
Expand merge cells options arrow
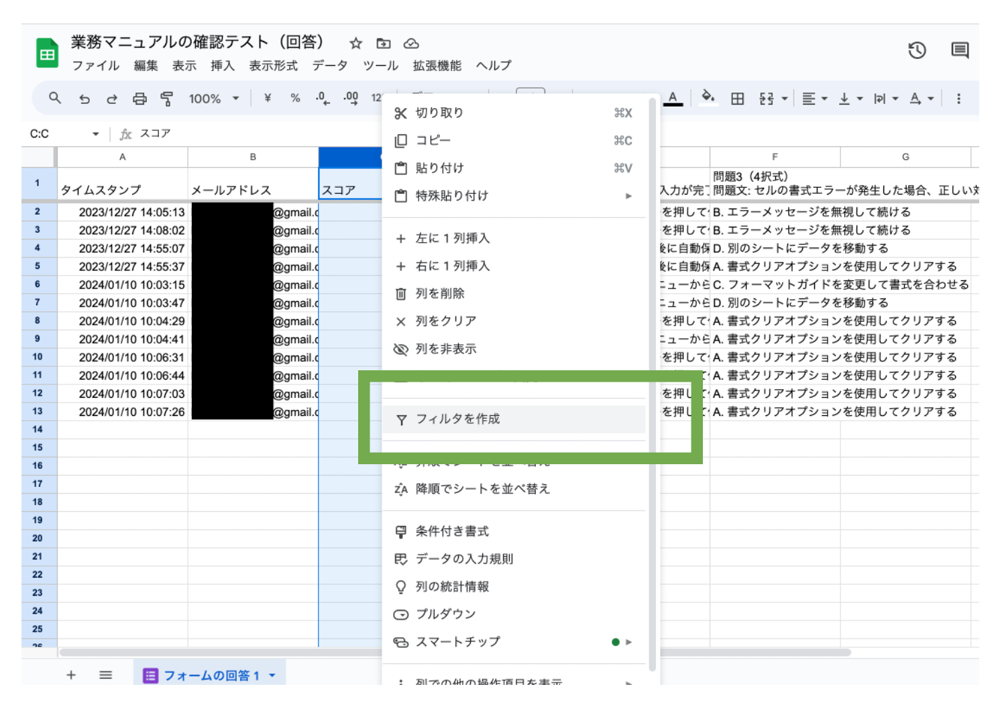coord(784,99)
